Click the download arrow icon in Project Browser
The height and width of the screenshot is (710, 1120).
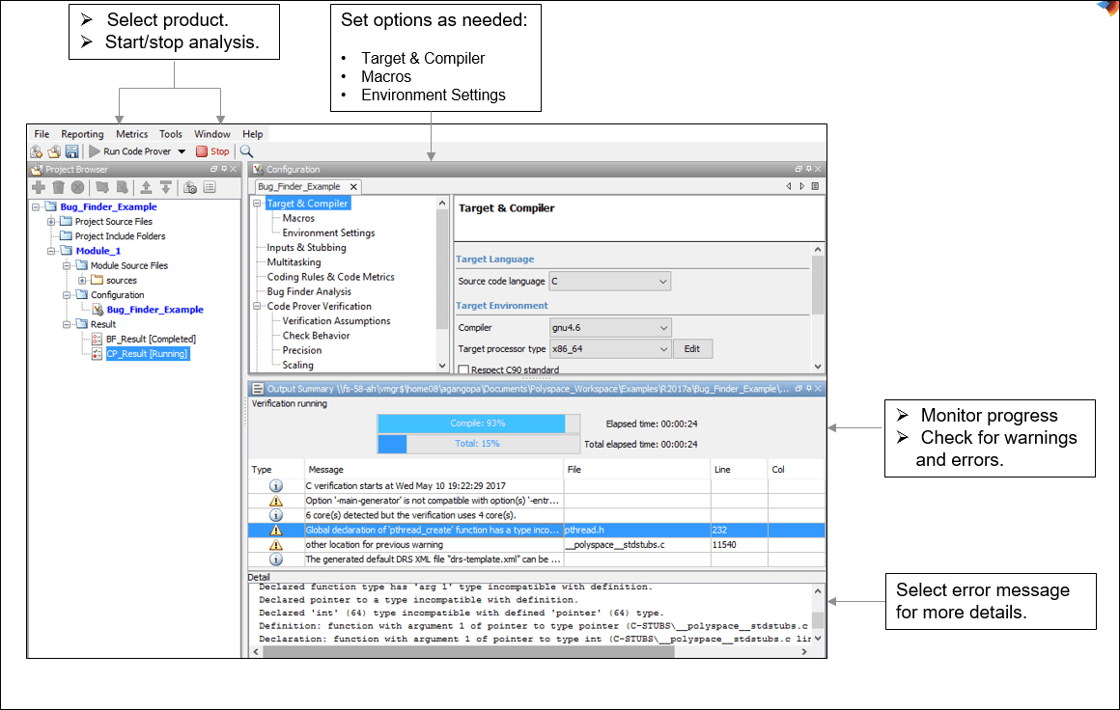coord(166,187)
